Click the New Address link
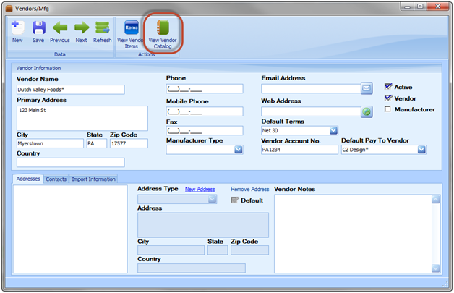This screenshot has width=454, height=293. [200, 189]
